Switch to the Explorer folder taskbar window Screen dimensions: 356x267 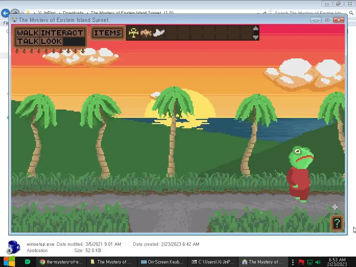click(112, 262)
